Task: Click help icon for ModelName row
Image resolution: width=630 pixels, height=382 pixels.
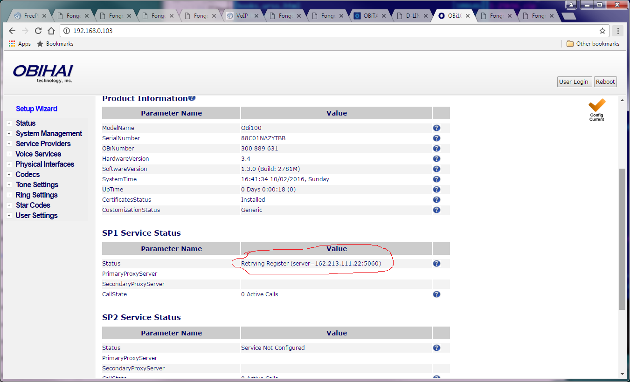Action: [x=436, y=128]
